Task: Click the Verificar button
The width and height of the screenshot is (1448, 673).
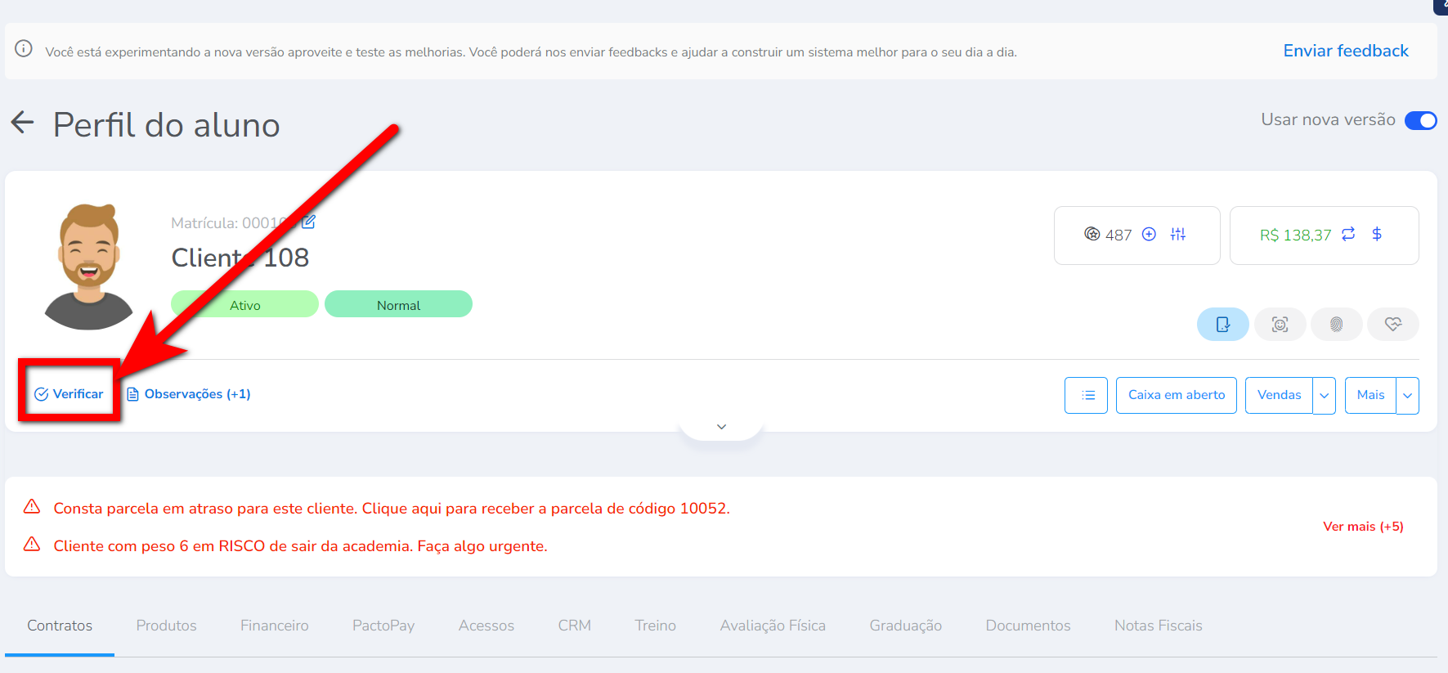Action: 69,394
